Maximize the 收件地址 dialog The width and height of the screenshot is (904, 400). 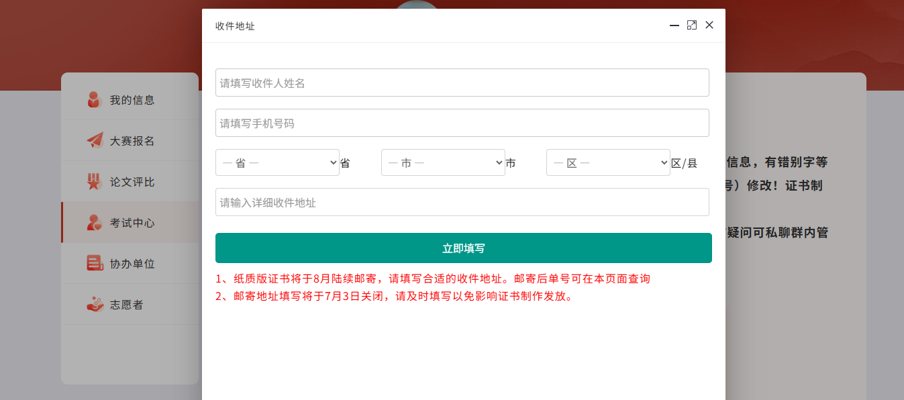692,25
